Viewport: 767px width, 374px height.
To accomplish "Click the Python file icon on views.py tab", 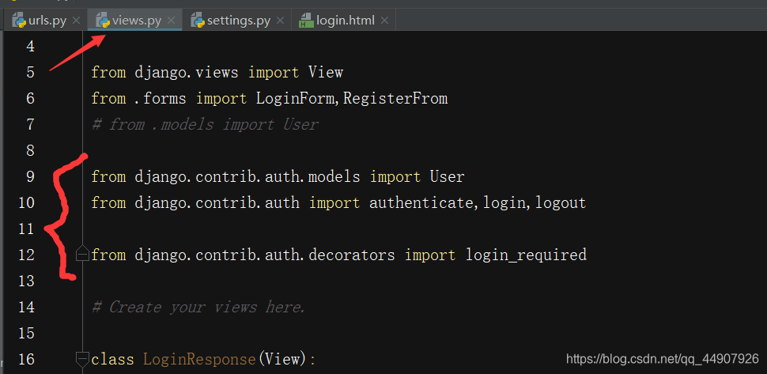I will [x=103, y=21].
